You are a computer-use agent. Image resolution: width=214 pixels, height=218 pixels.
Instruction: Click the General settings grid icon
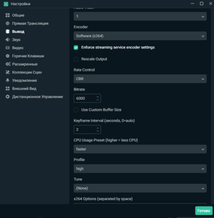[8, 15]
